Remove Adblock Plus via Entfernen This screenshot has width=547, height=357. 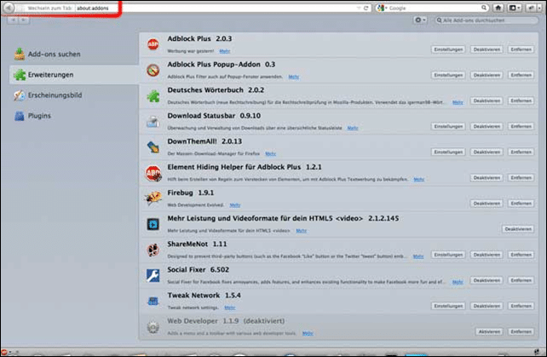click(521, 49)
